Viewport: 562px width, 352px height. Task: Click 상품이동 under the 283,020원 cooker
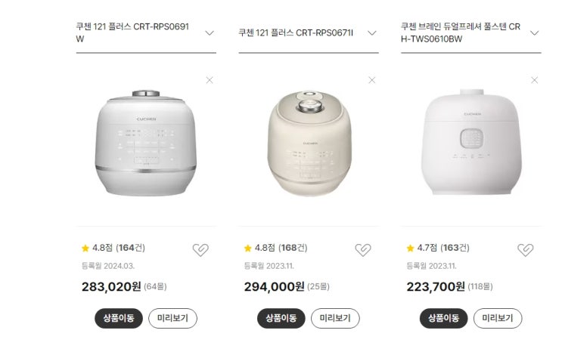pos(117,318)
